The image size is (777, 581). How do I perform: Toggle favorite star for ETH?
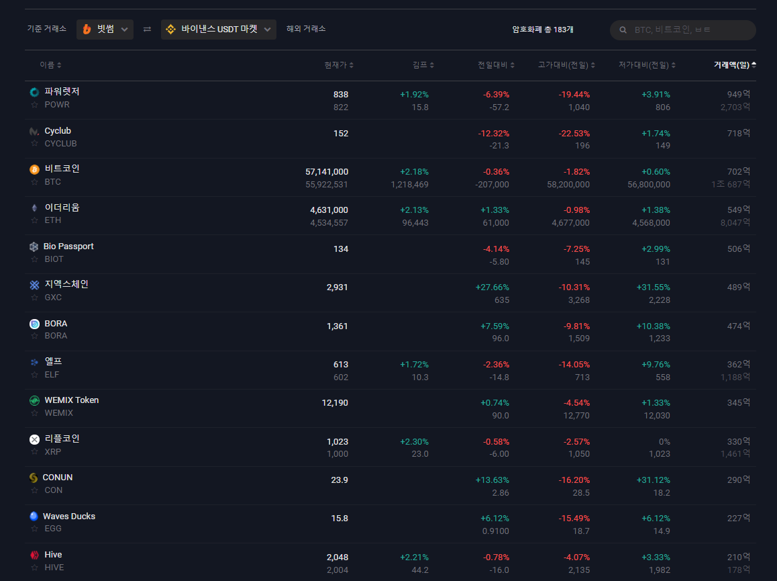click(x=34, y=221)
